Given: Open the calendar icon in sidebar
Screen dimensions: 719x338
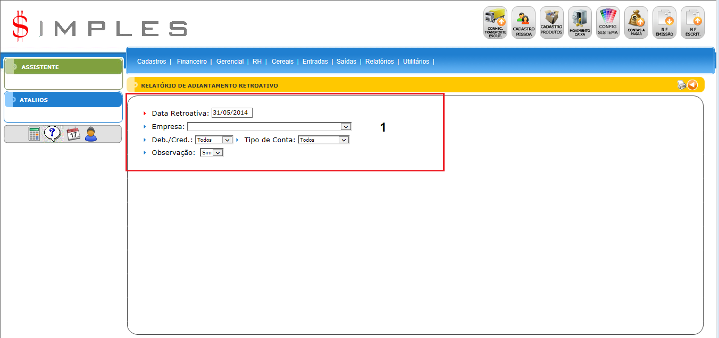Looking at the screenshot, I should coord(73,134).
